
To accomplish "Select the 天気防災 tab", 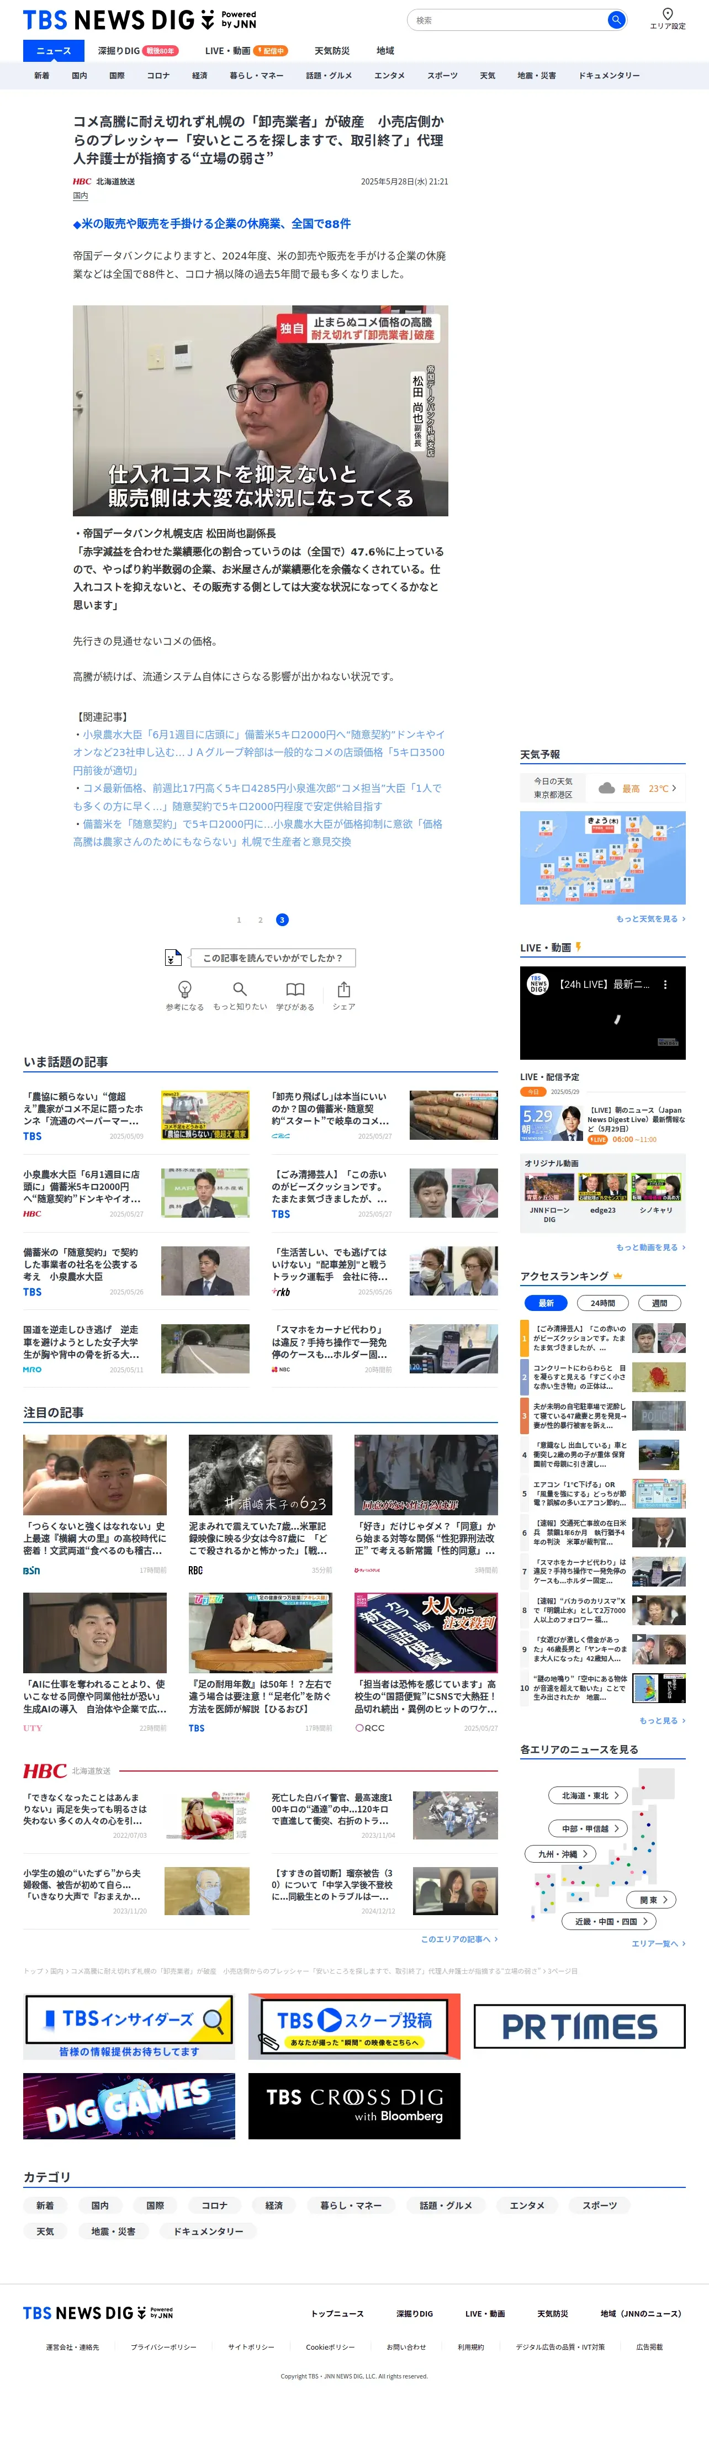I will click(332, 50).
